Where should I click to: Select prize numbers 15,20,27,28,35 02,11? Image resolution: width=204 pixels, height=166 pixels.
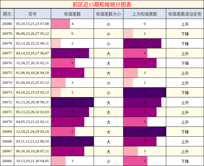[x=32, y=63]
